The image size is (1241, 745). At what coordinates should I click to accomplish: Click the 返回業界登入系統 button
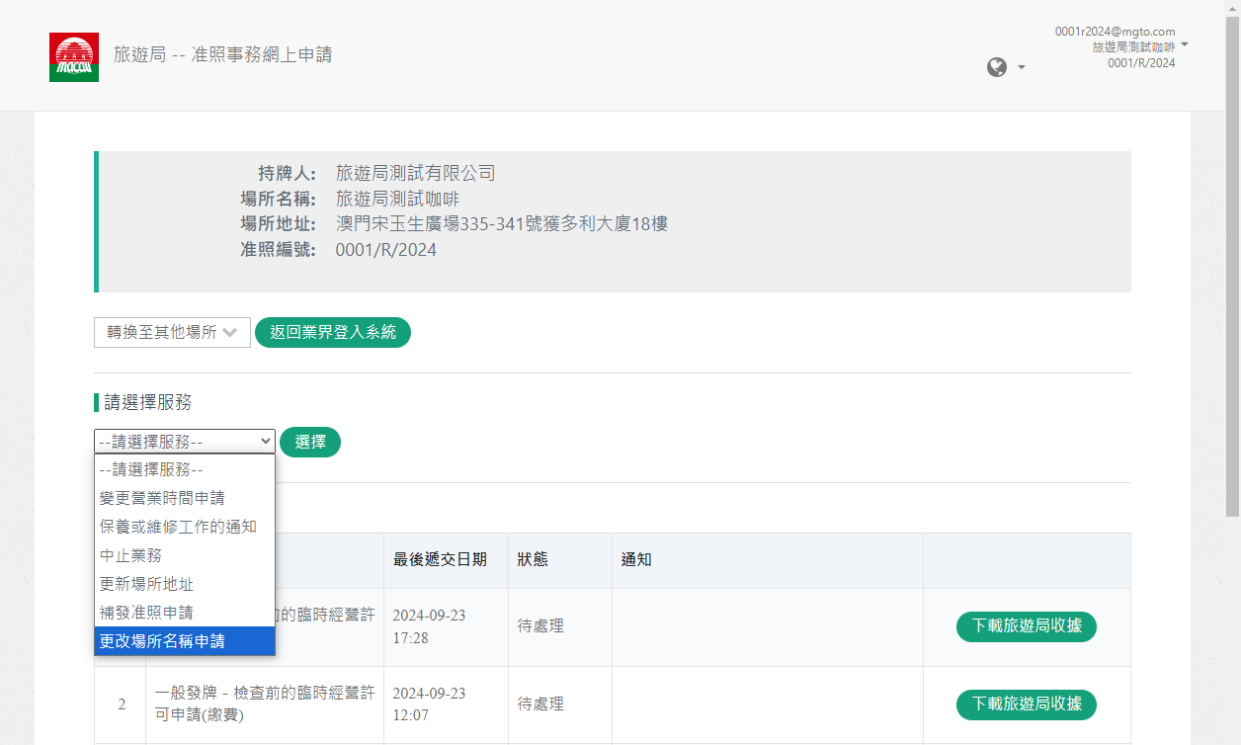(x=333, y=333)
